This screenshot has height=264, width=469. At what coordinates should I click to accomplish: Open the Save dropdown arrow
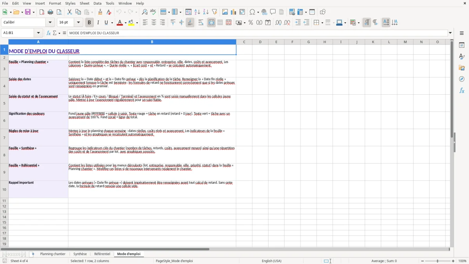coord(33,12)
